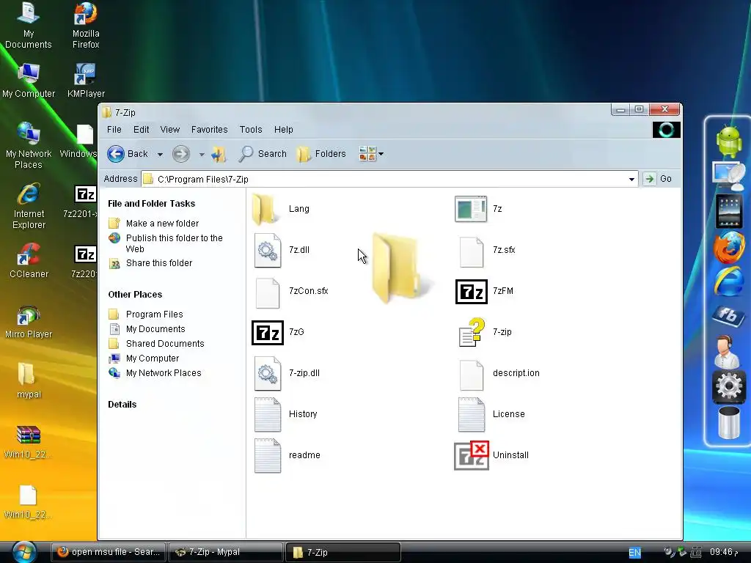Select the 7z application file icon
The width and height of the screenshot is (751, 563).
click(470, 209)
